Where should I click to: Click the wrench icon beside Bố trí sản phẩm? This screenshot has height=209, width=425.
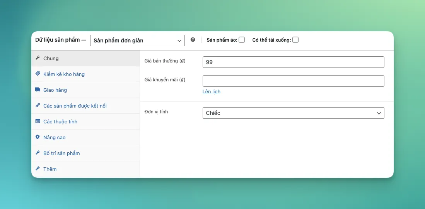pyautogui.click(x=38, y=153)
